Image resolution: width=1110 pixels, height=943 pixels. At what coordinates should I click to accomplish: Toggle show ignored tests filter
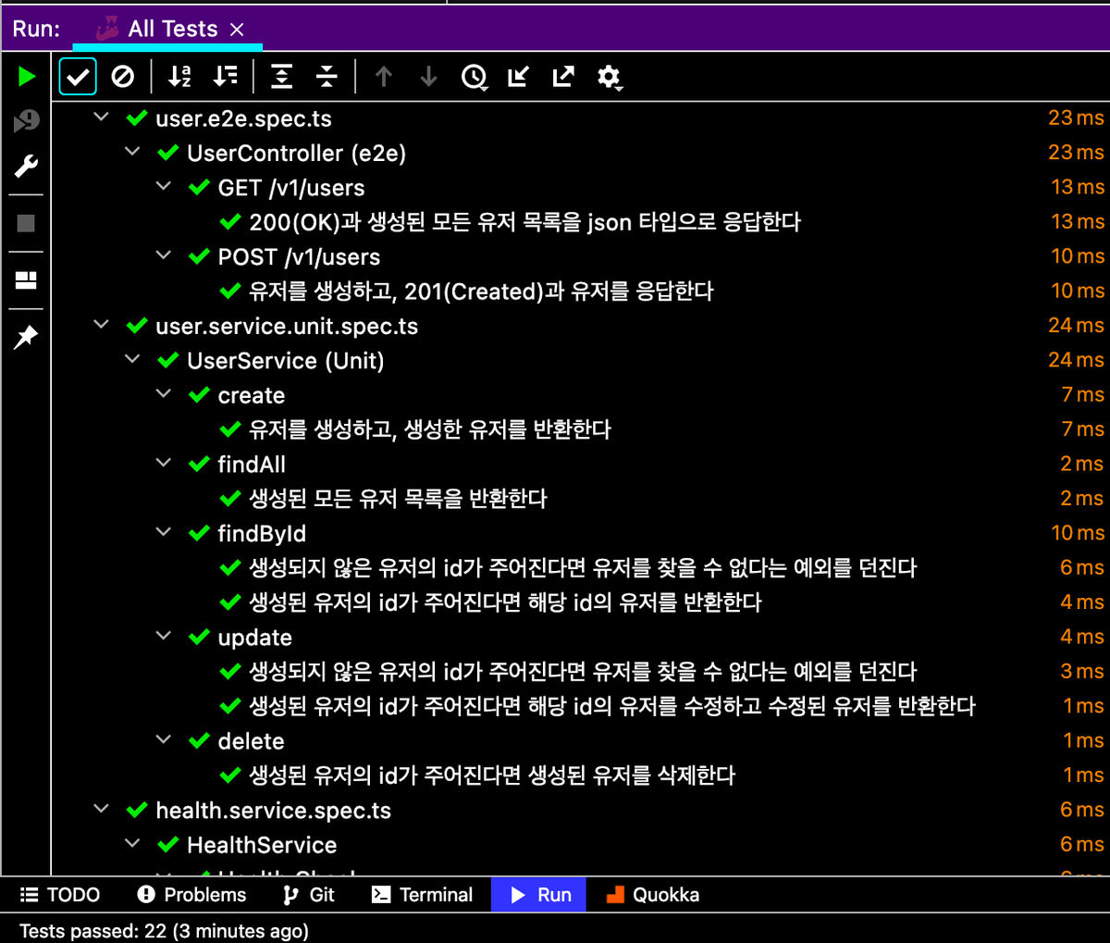122,76
